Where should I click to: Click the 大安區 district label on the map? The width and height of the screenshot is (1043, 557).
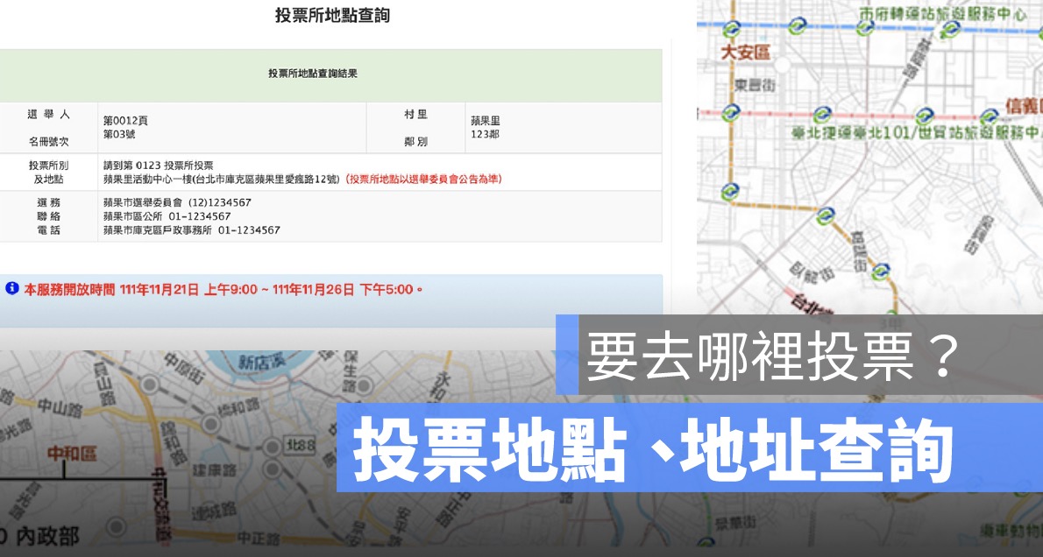746,52
